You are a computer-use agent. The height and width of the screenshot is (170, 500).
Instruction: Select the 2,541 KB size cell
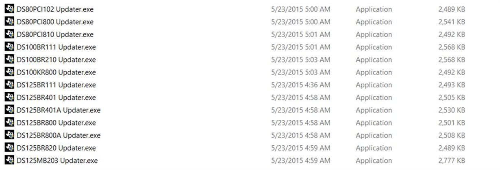point(452,22)
